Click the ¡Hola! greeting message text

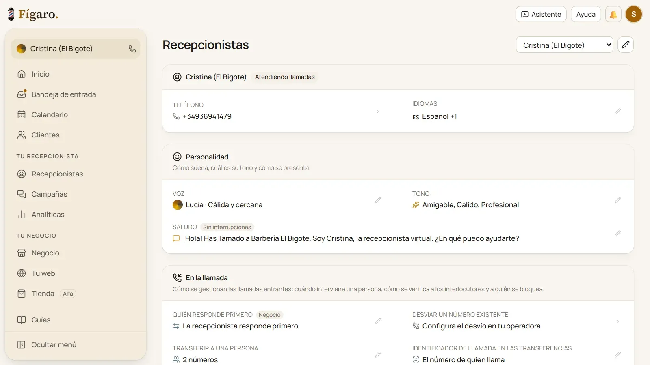coord(351,238)
